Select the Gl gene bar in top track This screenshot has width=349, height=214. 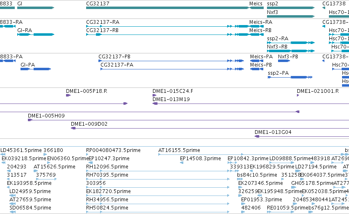[36, 8]
